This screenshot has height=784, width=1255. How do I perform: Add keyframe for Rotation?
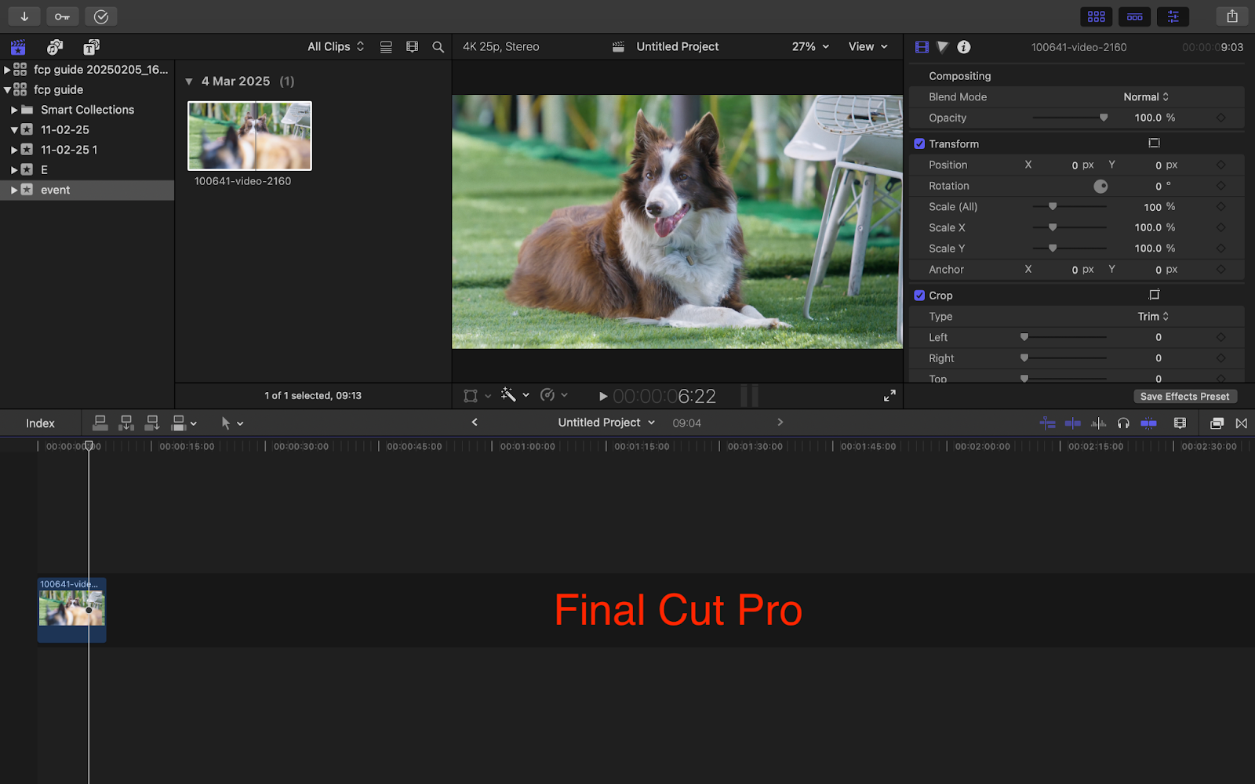1220,186
